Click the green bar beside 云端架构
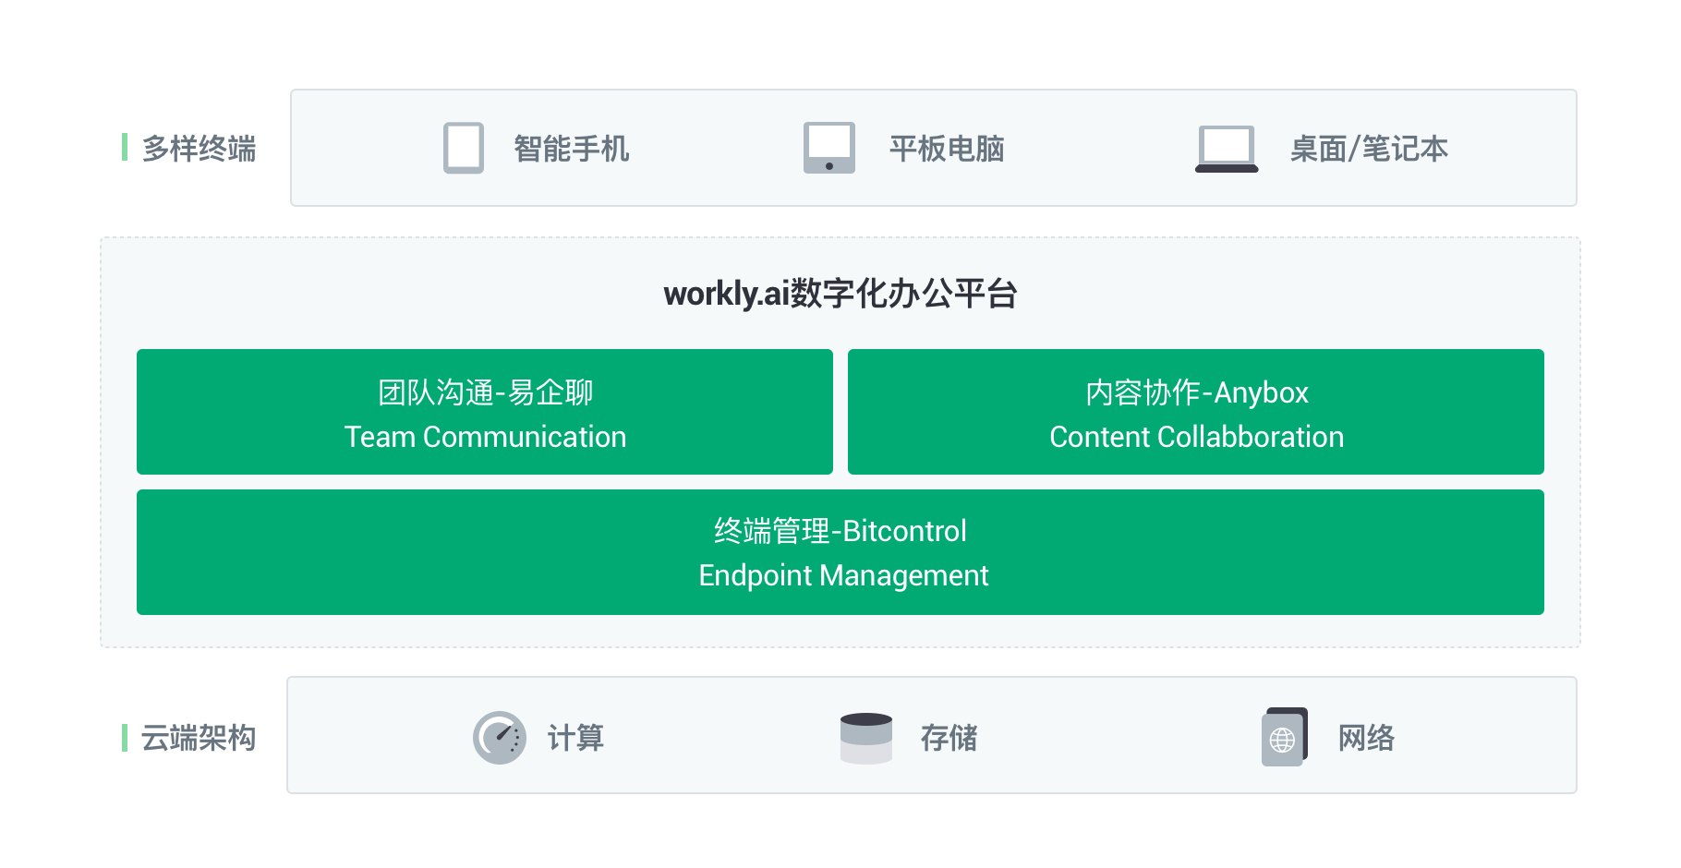The image size is (1681, 868). click(125, 737)
